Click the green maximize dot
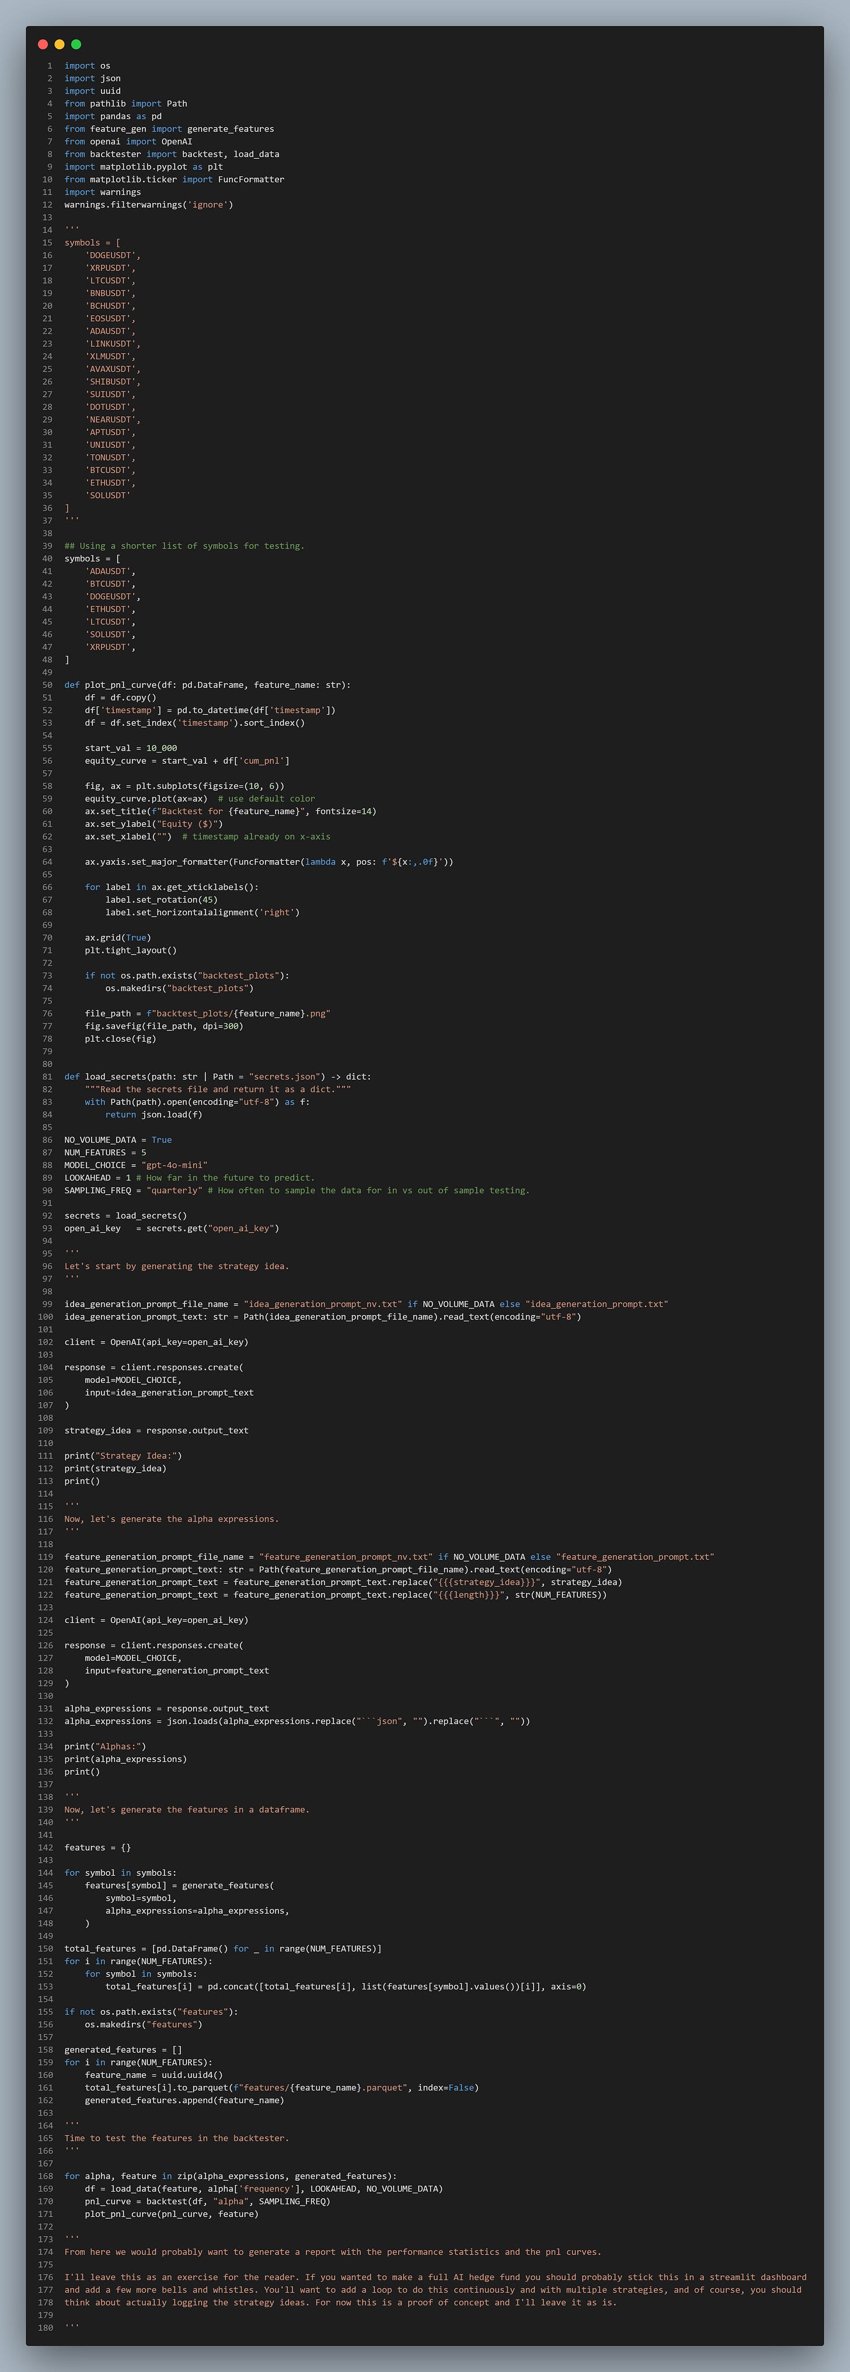The image size is (850, 2372). pos(76,44)
